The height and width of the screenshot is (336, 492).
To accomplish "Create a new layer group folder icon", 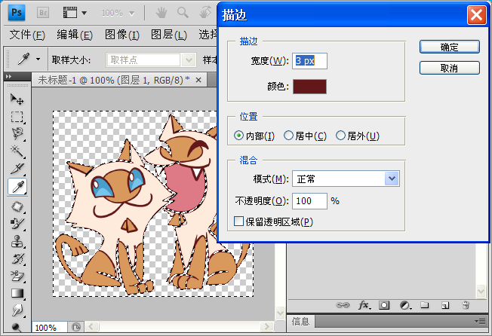I will tap(425, 305).
